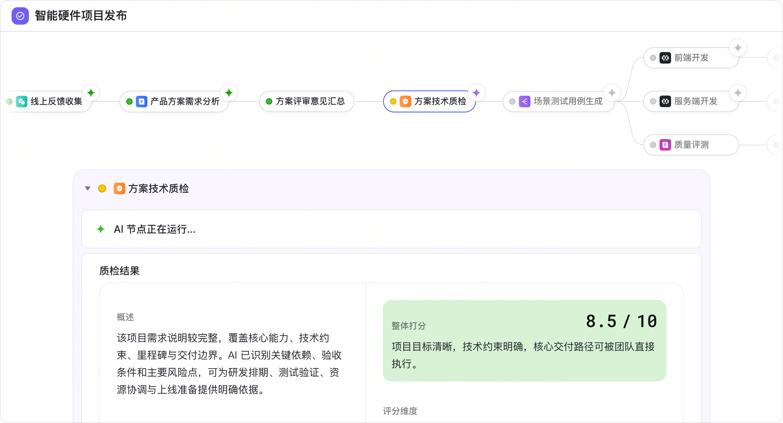This screenshot has height=423, width=783.
Task: Click the purple checkmark project logo icon
Action: coord(20,16)
